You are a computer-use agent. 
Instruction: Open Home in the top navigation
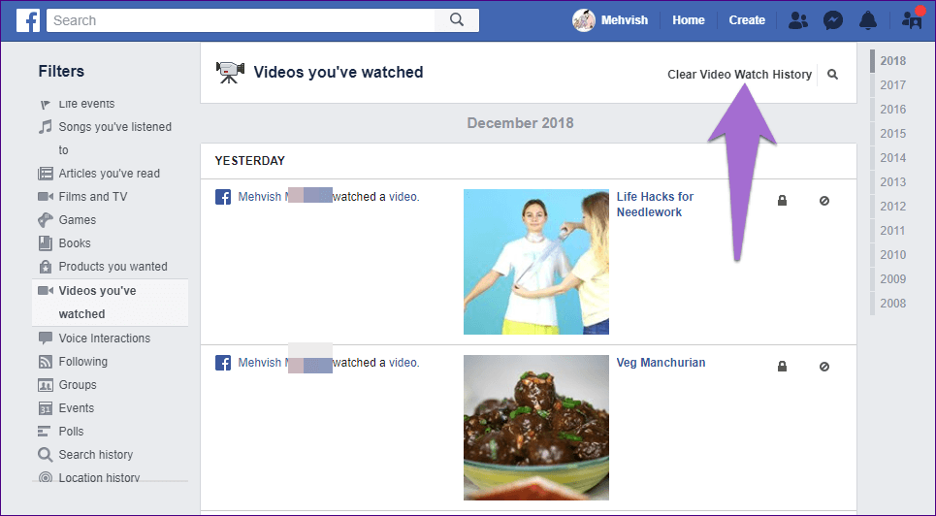point(689,20)
